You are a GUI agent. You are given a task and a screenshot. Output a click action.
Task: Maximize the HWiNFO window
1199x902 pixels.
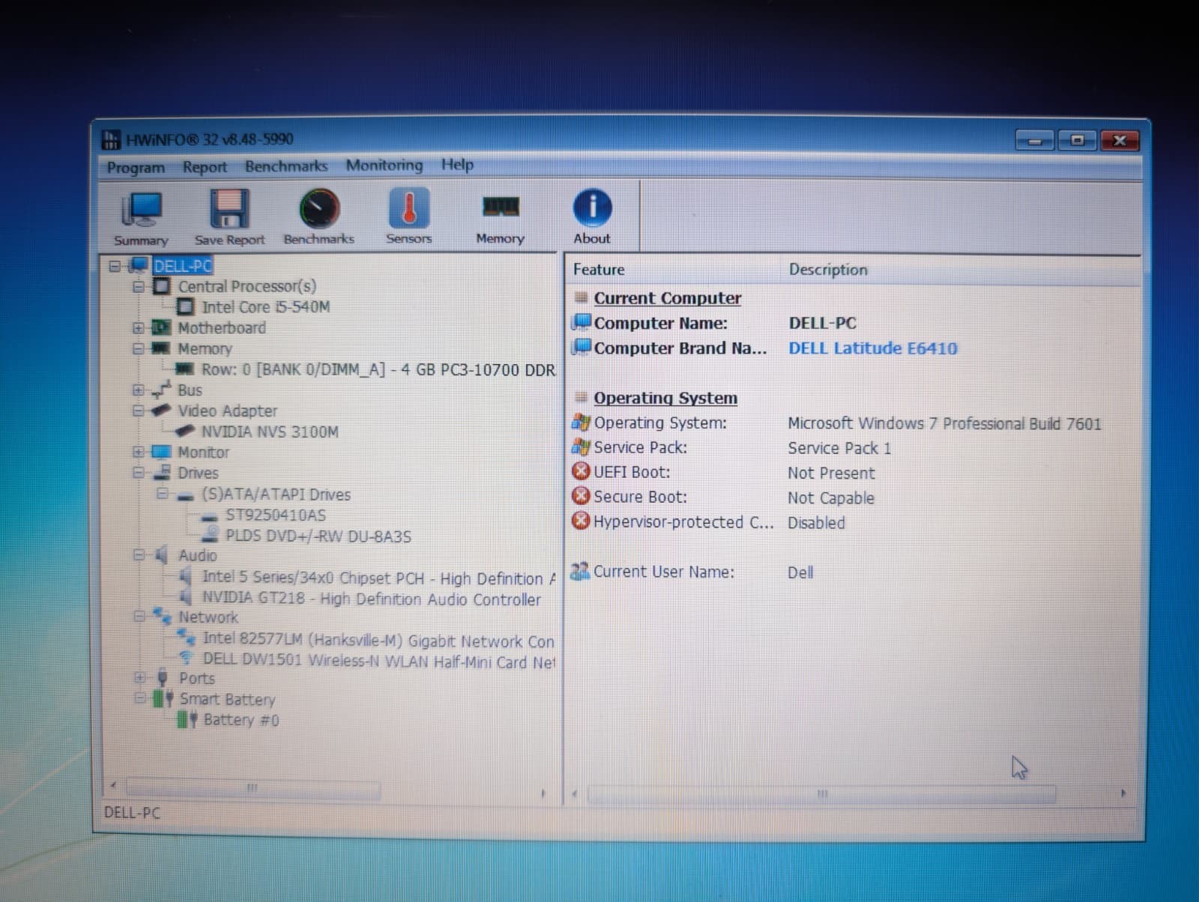[1078, 140]
